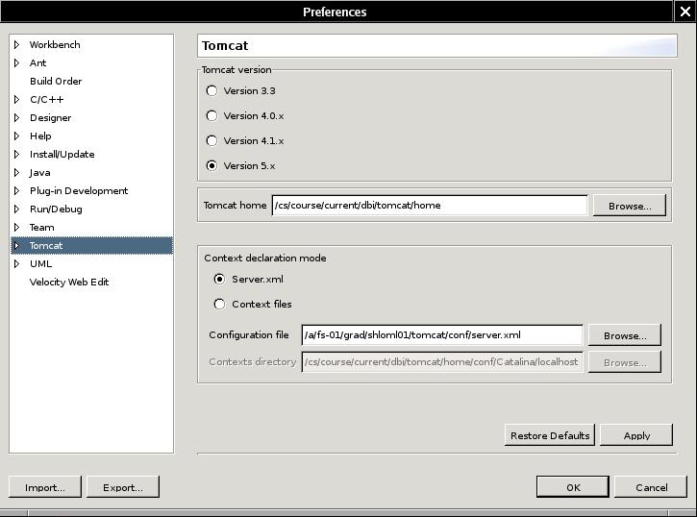
Task: Click the Configuration file path field
Action: pyautogui.click(x=442, y=334)
